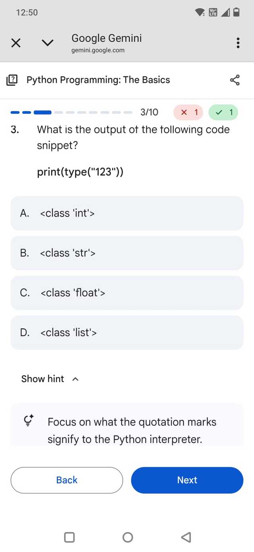Select answer A class 'int'
Viewport: 254px width, 552px height.
pyautogui.click(x=127, y=213)
